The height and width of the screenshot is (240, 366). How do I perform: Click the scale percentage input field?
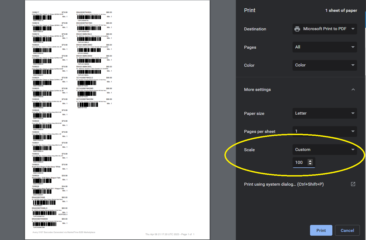pyautogui.click(x=304, y=163)
